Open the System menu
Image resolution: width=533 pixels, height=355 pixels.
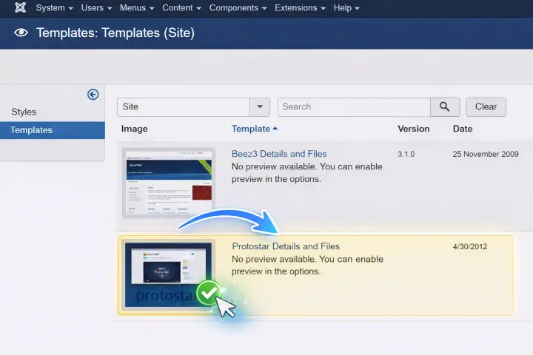pos(54,8)
